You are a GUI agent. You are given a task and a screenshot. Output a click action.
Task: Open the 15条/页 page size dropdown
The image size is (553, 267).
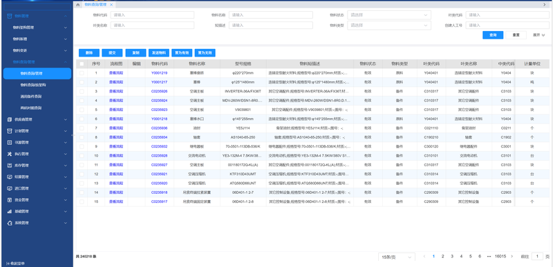click(x=396, y=257)
